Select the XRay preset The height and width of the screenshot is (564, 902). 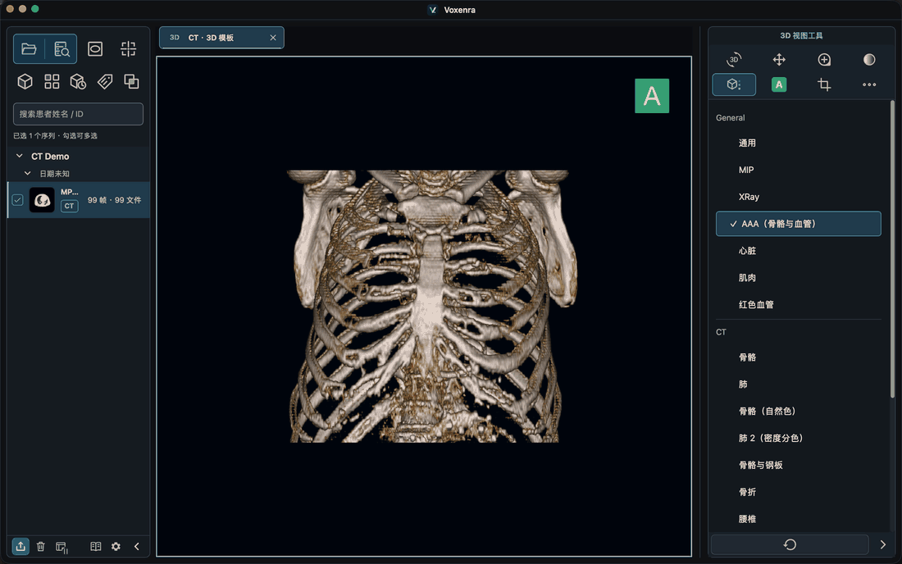tap(799, 197)
